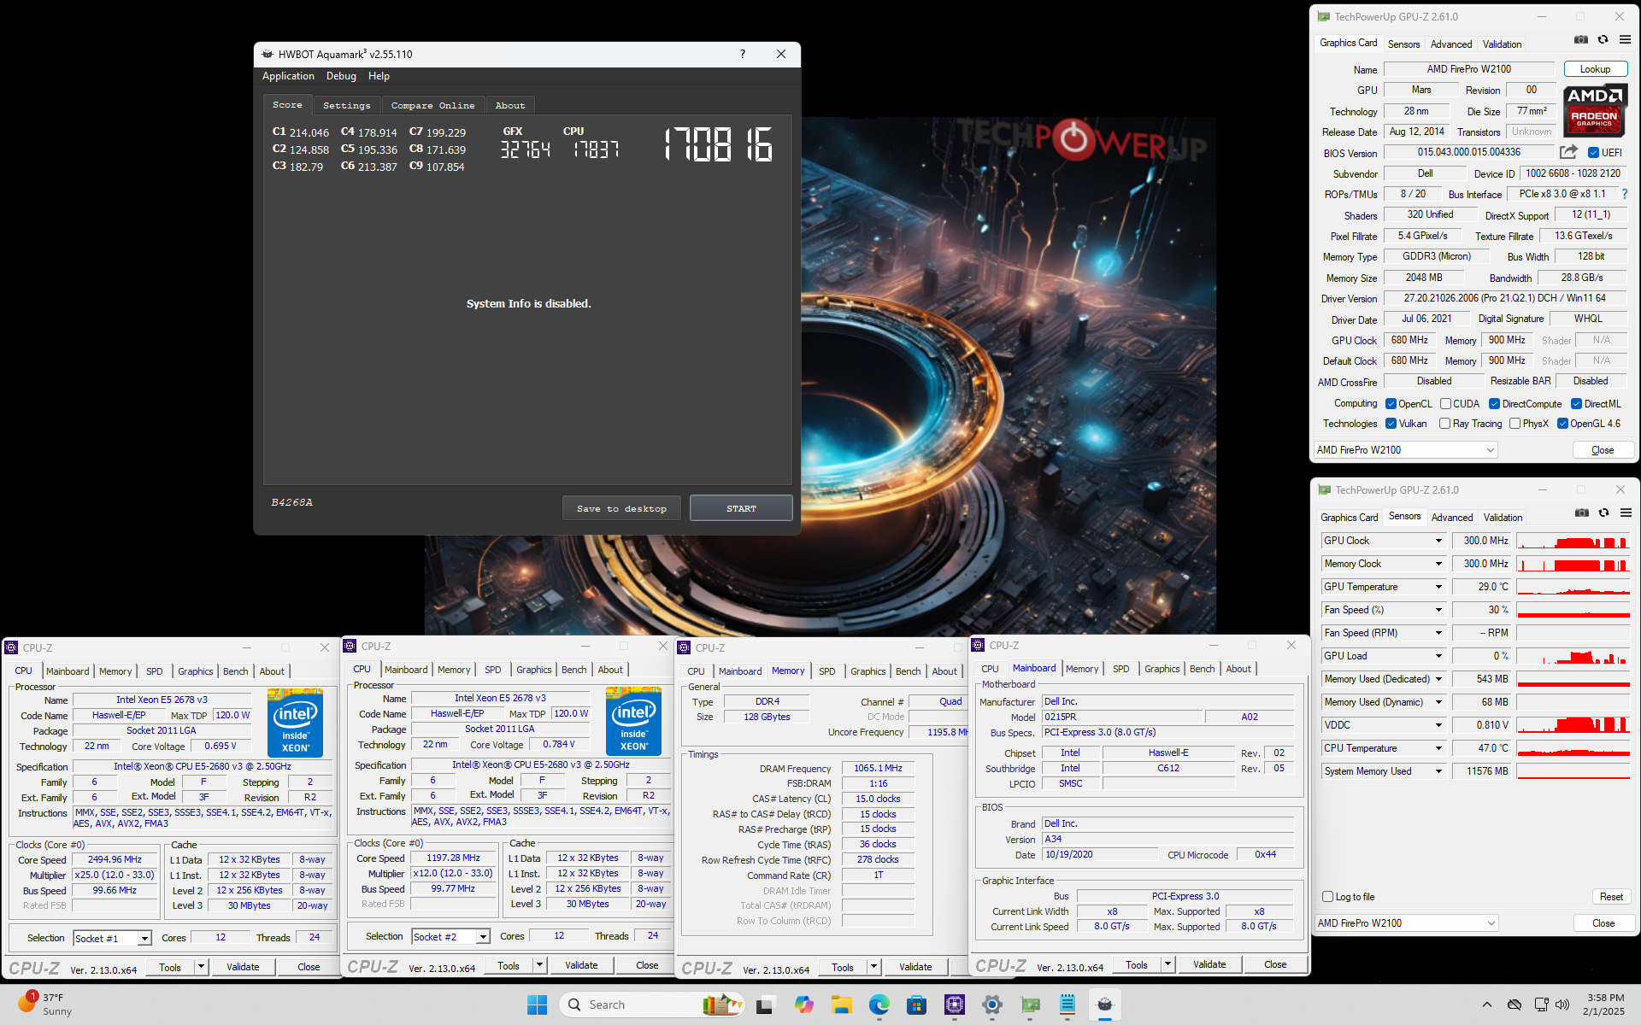Click the Bus Interface question mark icon
The width and height of the screenshot is (1641, 1025).
[1625, 194]
